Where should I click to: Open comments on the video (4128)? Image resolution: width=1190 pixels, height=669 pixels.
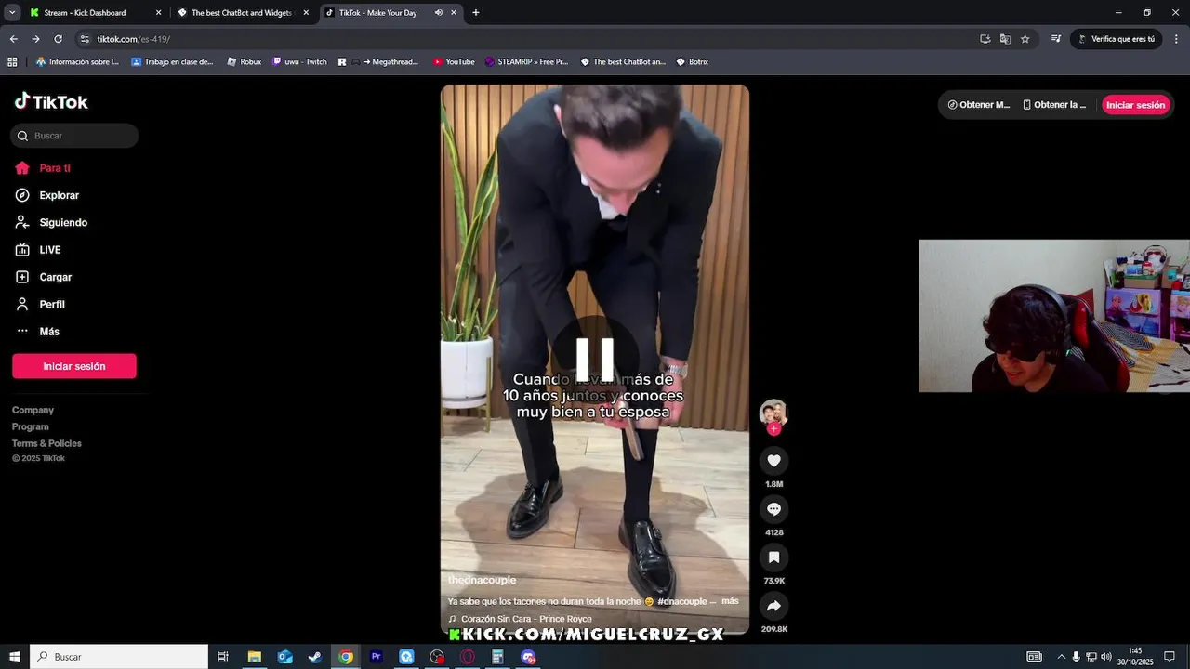[x=773, y=509]
